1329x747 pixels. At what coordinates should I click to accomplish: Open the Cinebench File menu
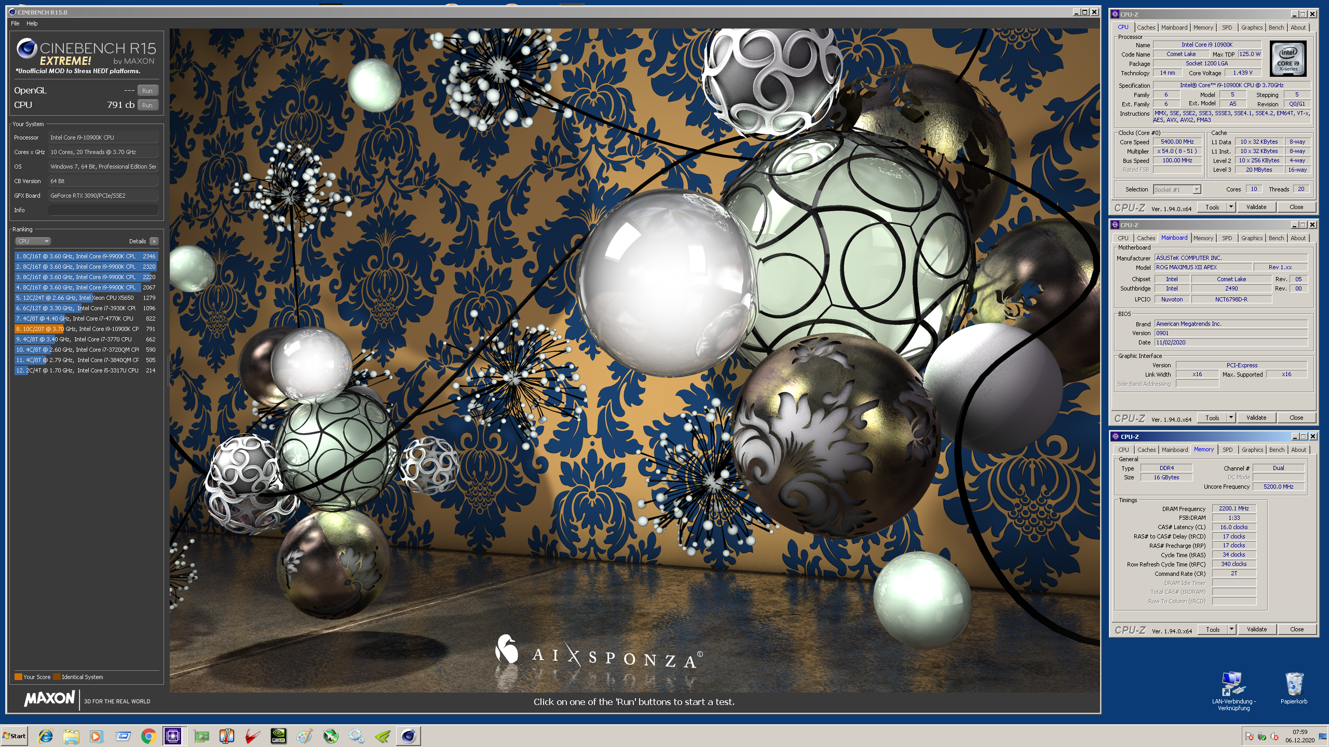pos(15,23)
